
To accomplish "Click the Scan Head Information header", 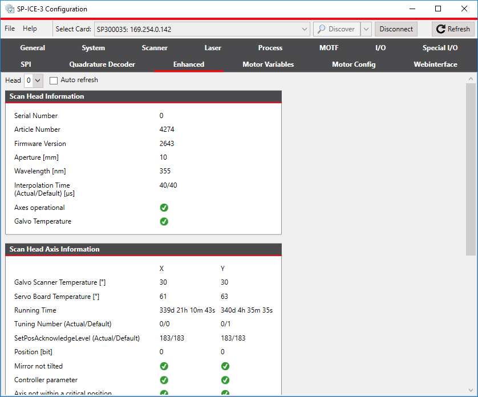I will click(143, 96).
